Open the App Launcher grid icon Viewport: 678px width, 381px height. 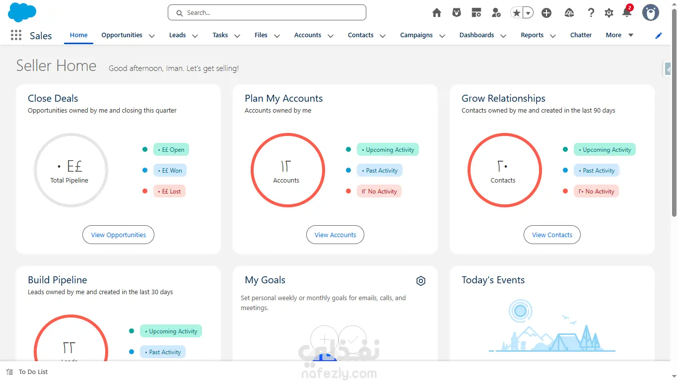coord(16,35)
